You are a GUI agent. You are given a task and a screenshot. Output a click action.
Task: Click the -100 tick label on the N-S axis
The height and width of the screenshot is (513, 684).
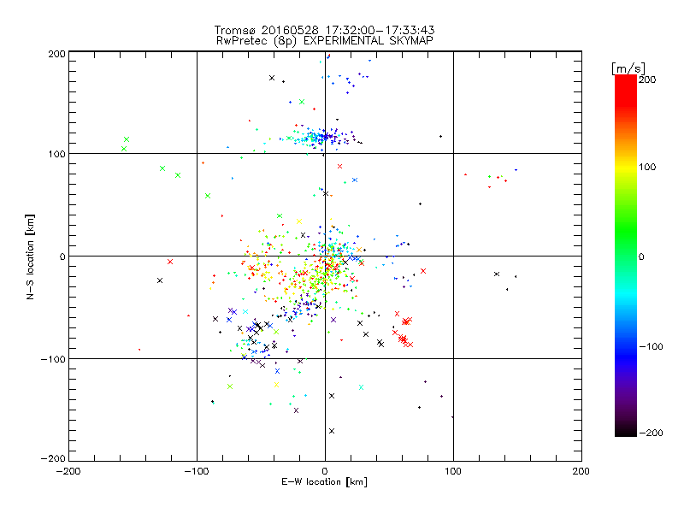tap(53, 359)
